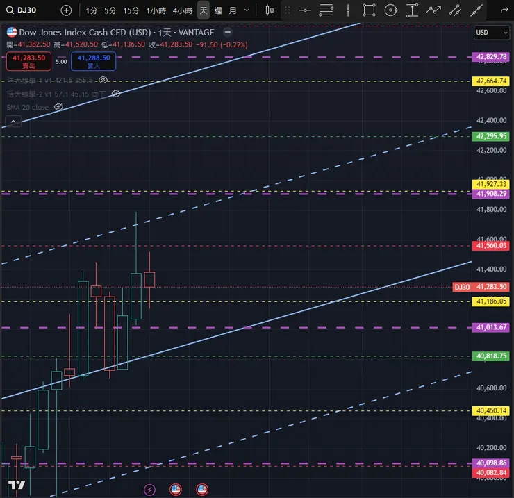Toggle visibility of the first hidden indicator
514x498 pixels.
coord(103,80)
